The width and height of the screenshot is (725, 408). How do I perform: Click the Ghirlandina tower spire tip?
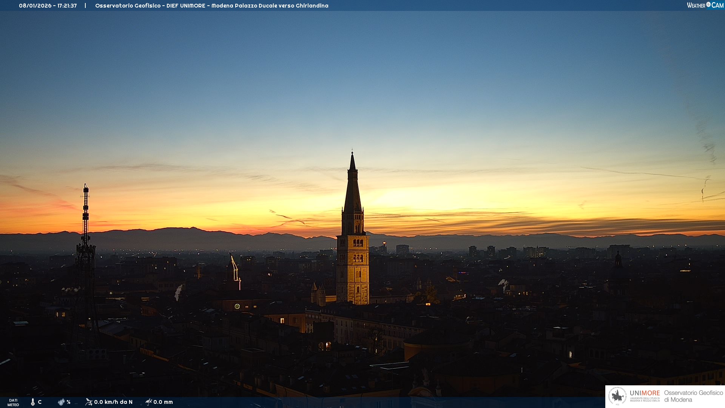coord(352,153)
